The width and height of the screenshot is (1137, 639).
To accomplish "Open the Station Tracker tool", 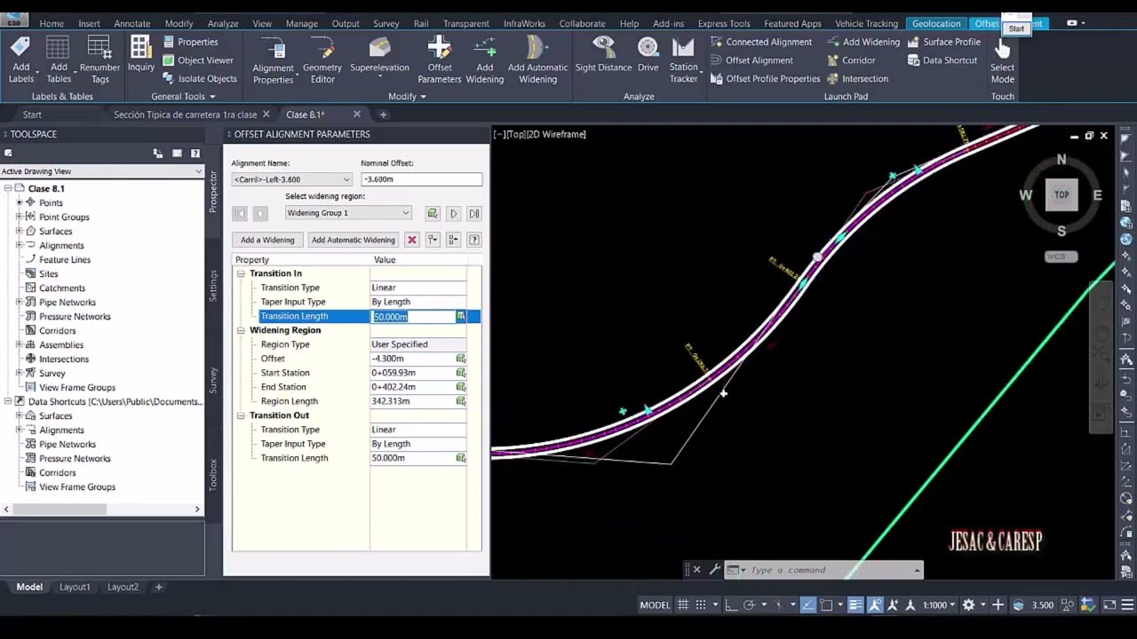I will (x=683, y=59).
